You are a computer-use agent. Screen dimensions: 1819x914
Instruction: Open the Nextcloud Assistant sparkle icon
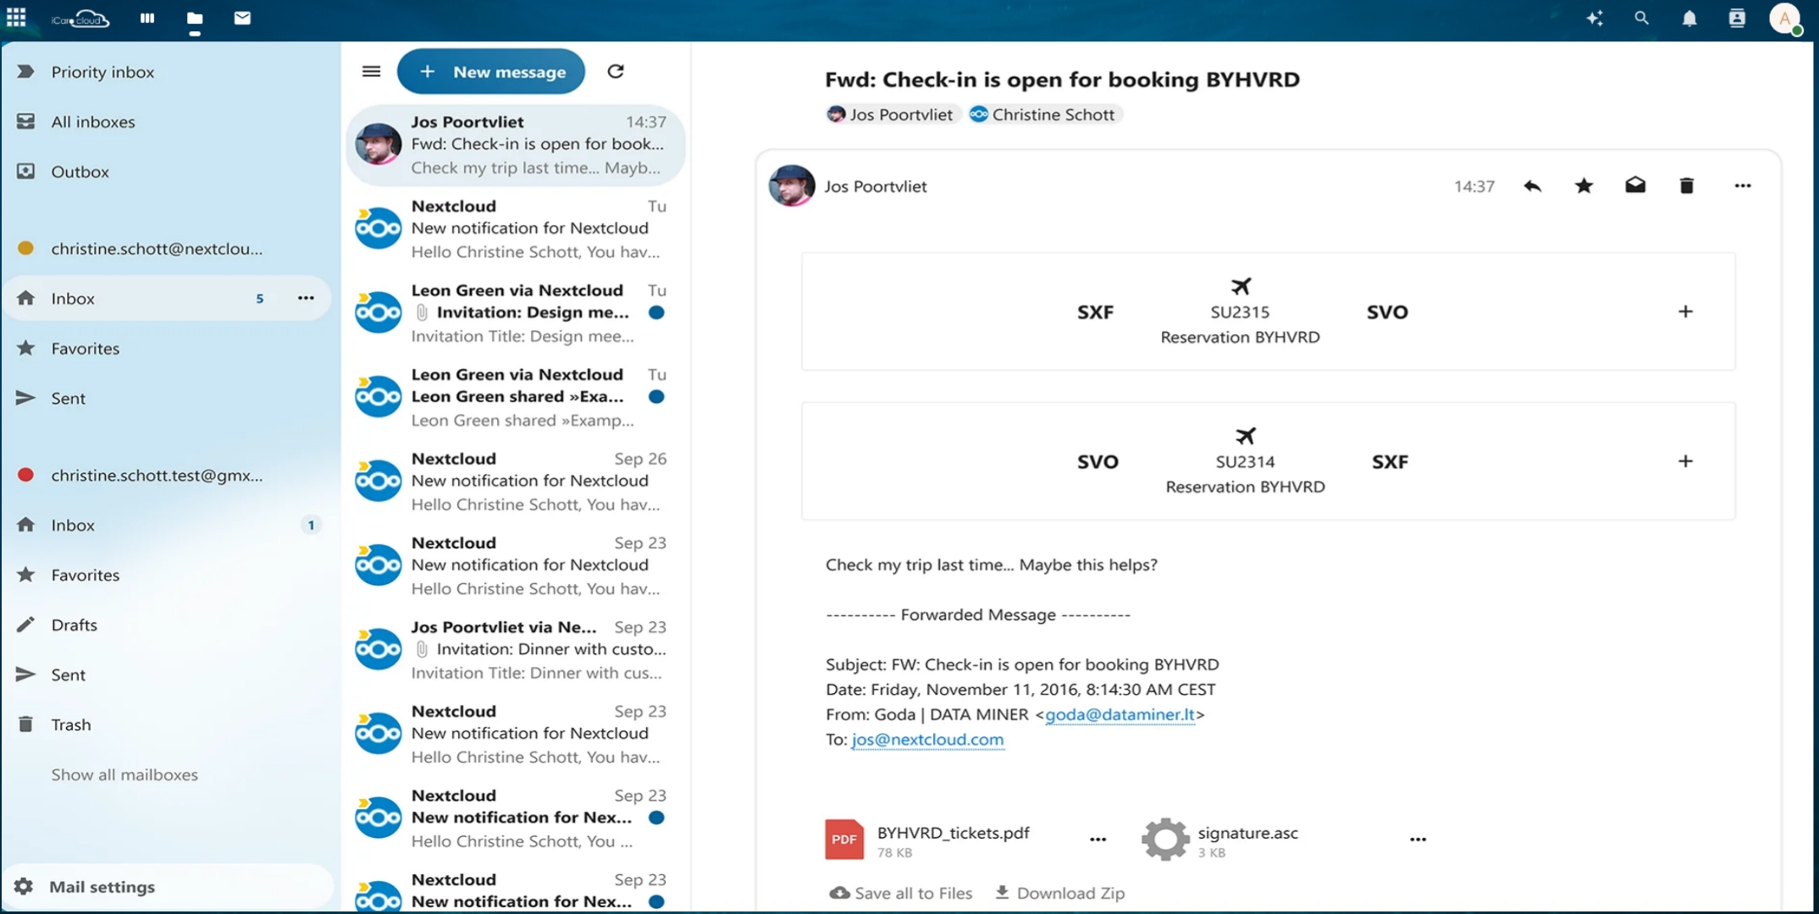pos(1595,19)
